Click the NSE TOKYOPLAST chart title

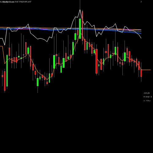23,2
